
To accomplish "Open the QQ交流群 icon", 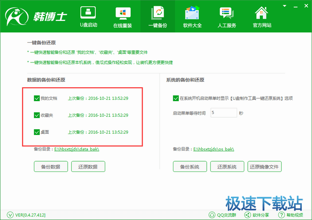I will (x=212, y=215).
